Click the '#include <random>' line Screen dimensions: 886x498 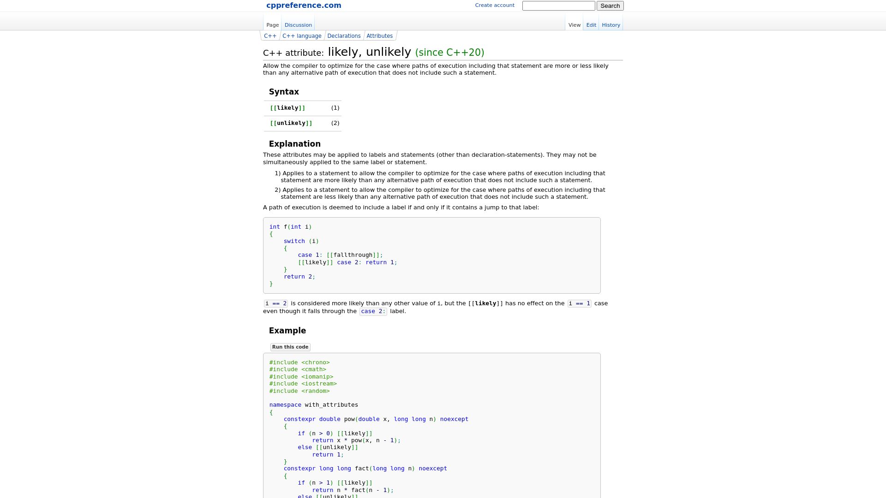click(x=299, y=391)
